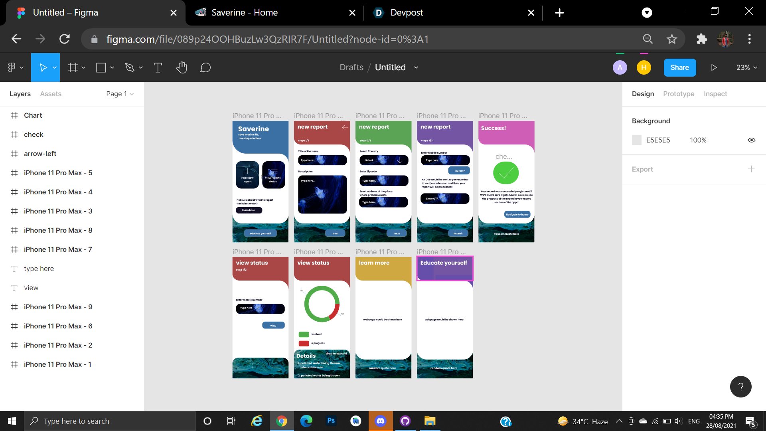The height and width of the screenshot is (431, 766).
Task: Click the blue Share button
Action: [679, 67]
